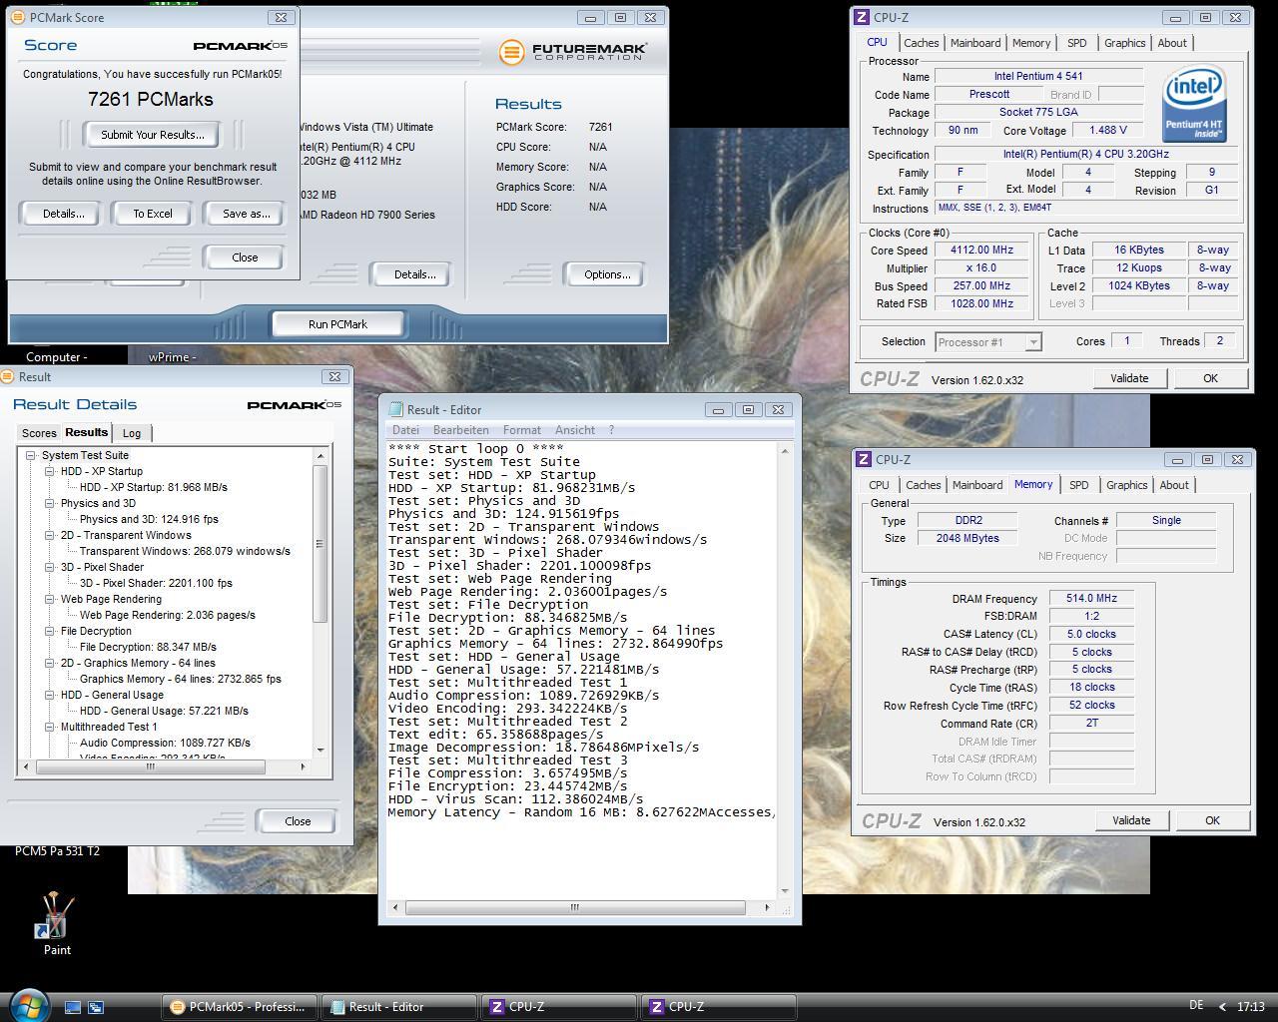Image resolution: width=1278 pixels, height=1022 pixels.
Task: Close the Result Details window via Close button
Action: coord(298,821)
